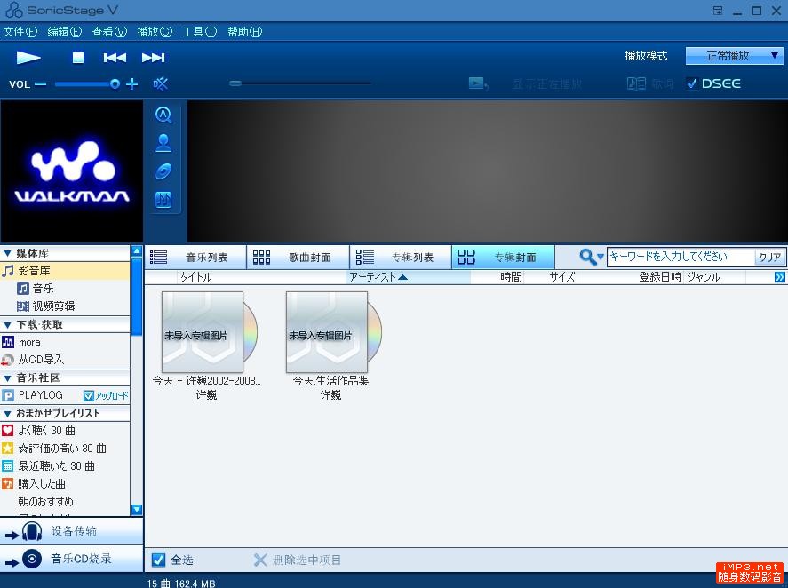This screenshot has width=788, height=588.
Task: Increase volume with the plus icon
Action: [131, 83]
